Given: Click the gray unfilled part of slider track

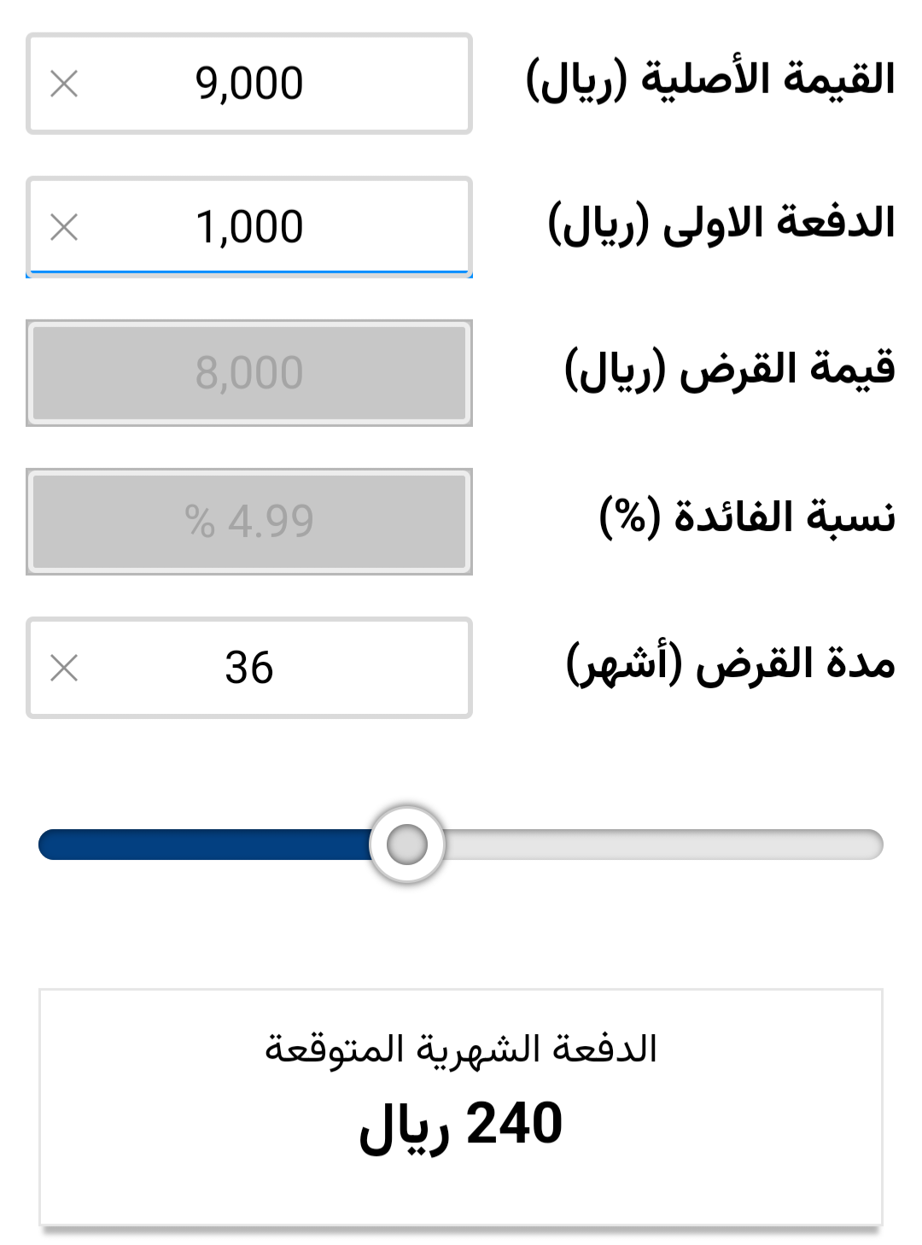Looking at the screenshot, I should (664, 845).
